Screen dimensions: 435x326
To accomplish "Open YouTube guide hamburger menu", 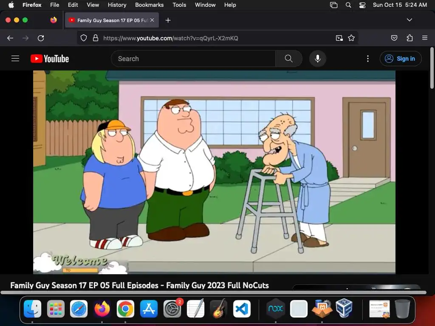I will pyautogui.click(x=15, y=59).
